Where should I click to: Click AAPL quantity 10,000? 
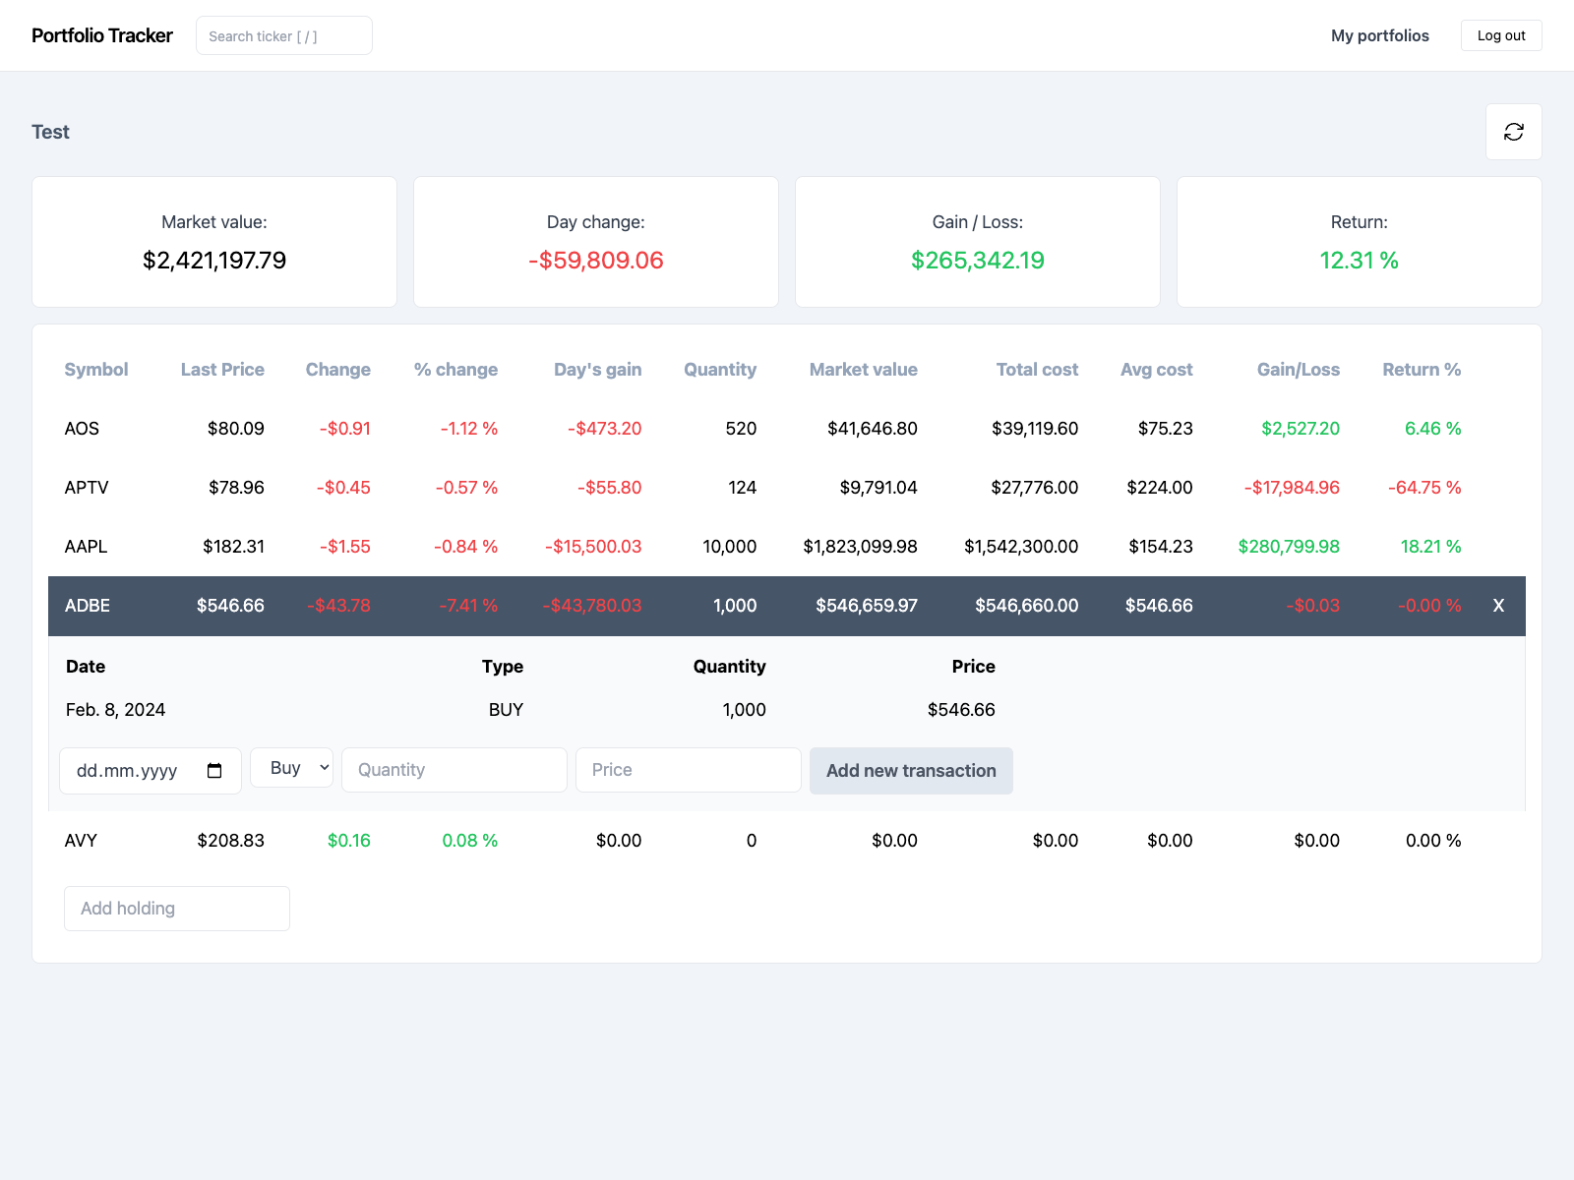730,547
